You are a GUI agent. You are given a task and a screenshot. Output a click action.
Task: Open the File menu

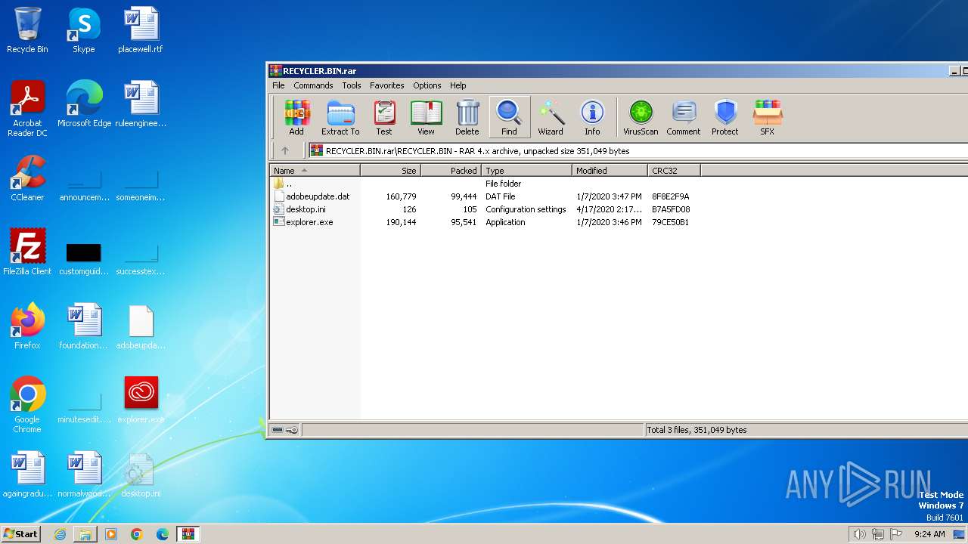point(278,85)
